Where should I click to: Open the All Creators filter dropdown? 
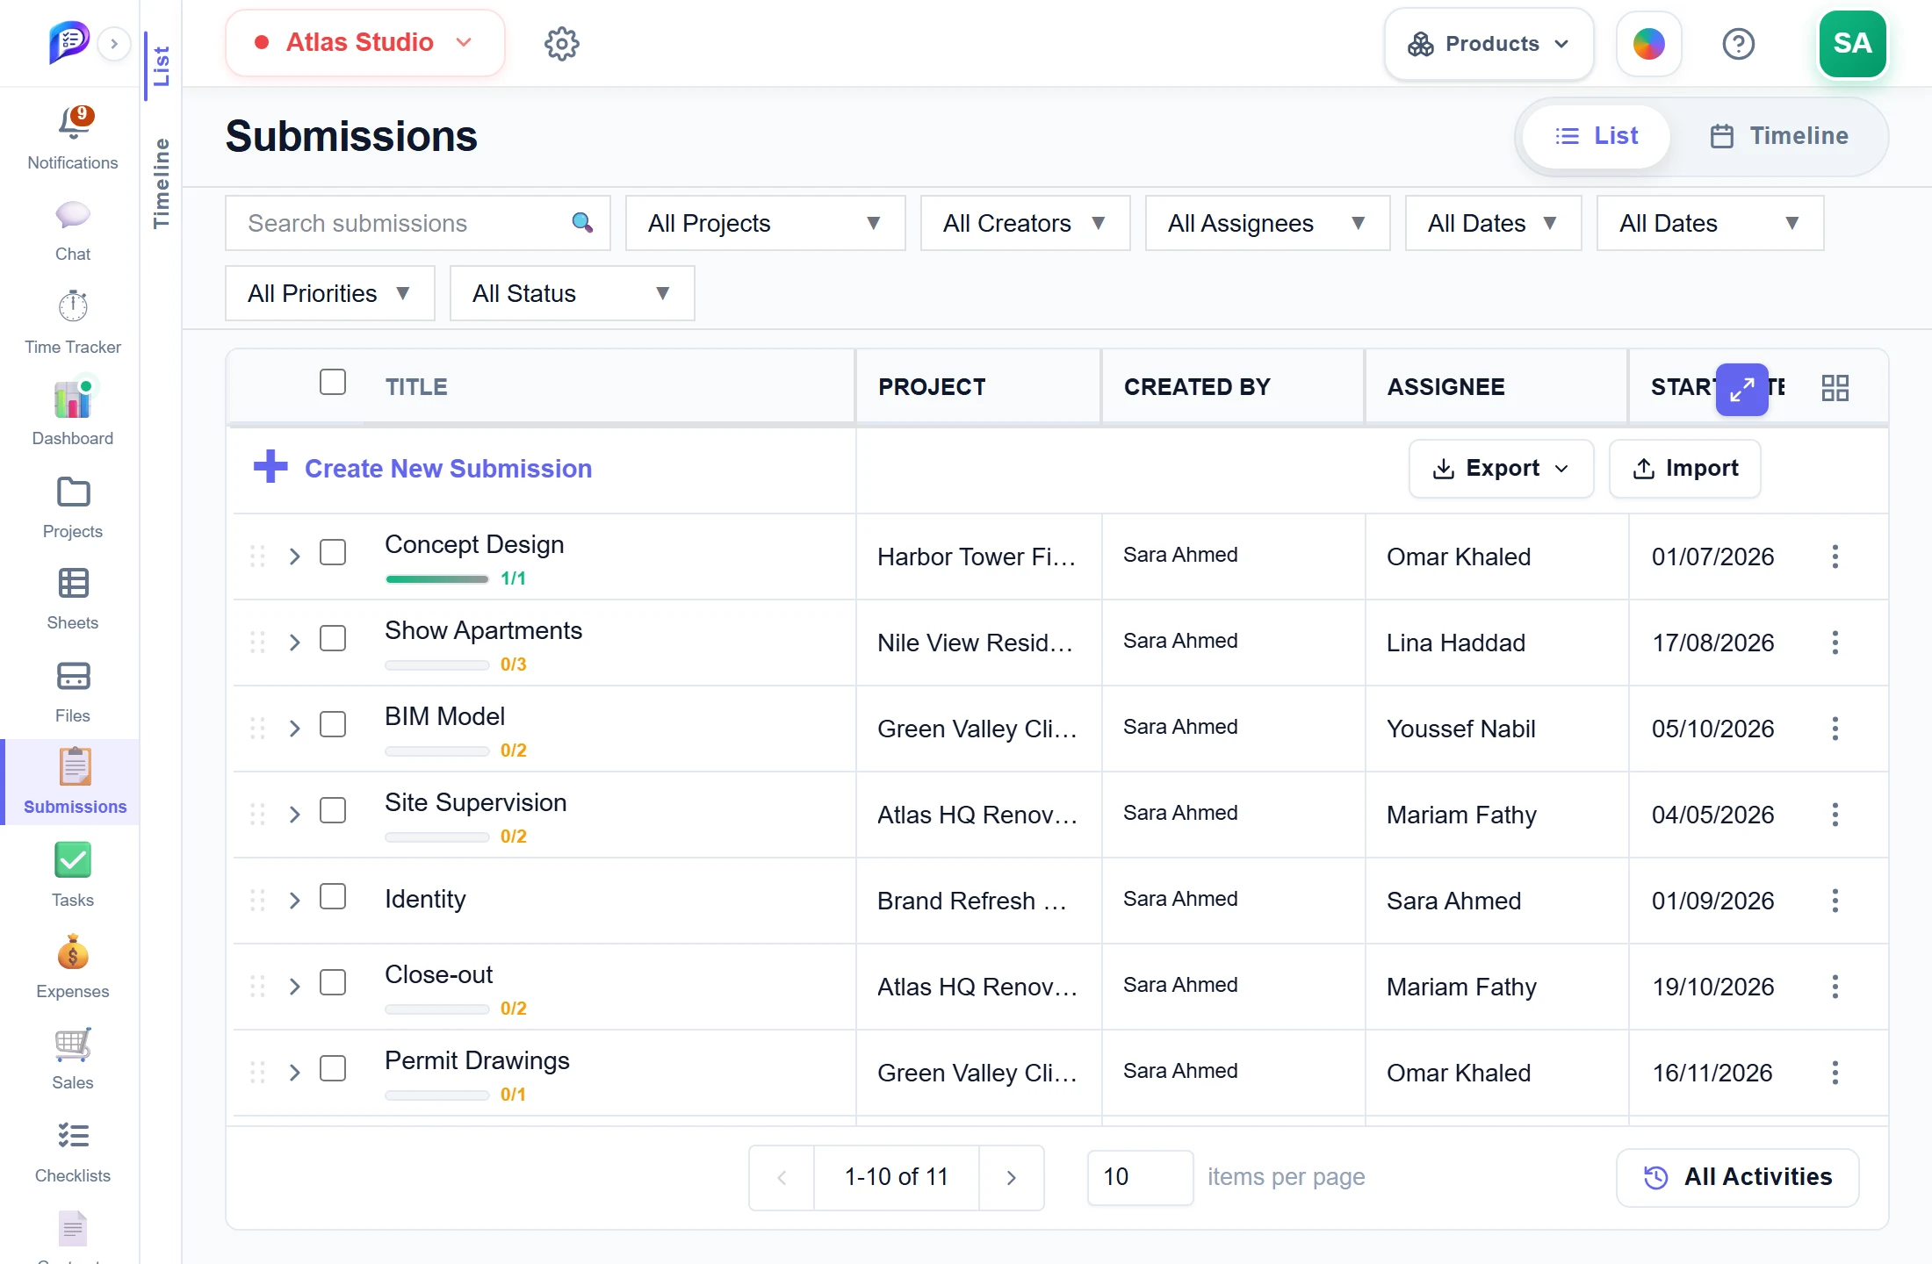[x=1025, y=223]
